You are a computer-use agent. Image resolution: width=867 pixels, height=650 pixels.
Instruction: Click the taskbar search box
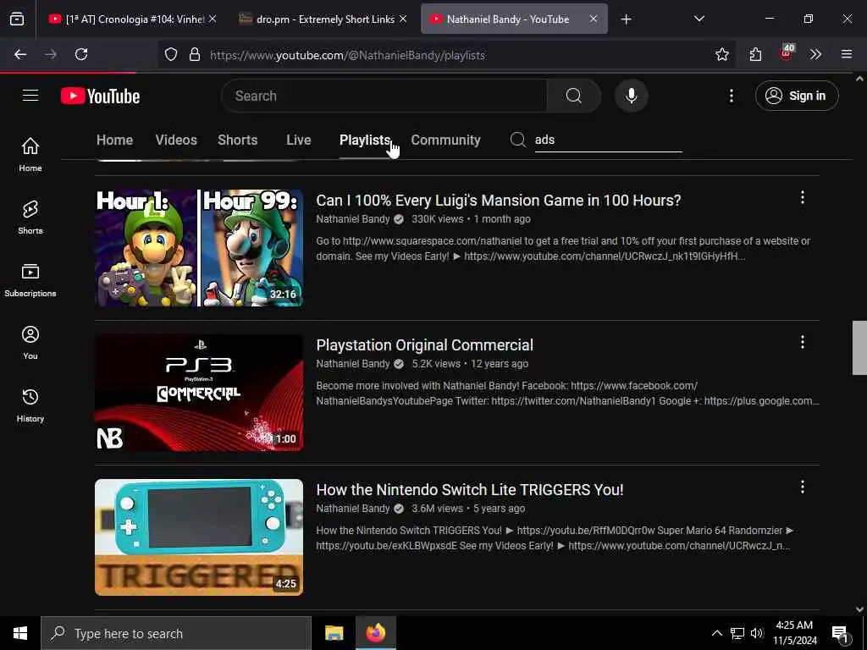[x=176, y=633]
